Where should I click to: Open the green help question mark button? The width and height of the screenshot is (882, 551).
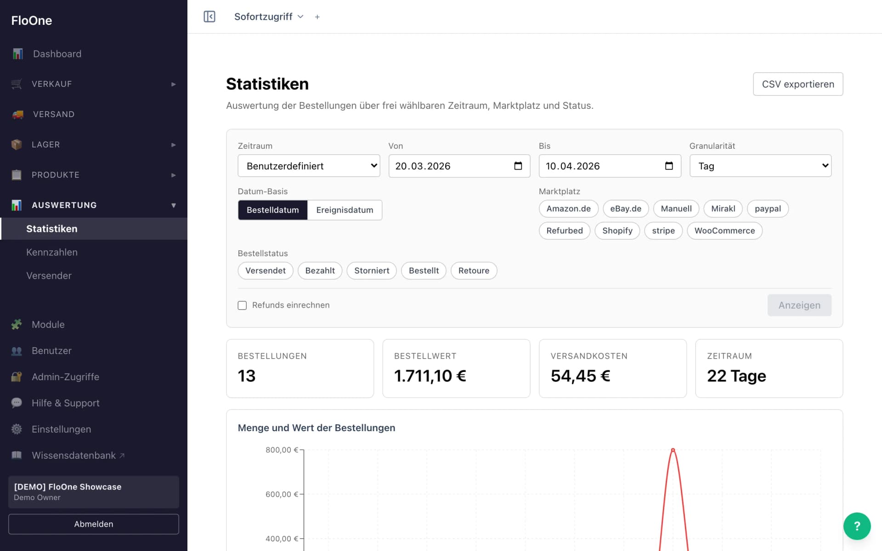(x=857, y=526)
